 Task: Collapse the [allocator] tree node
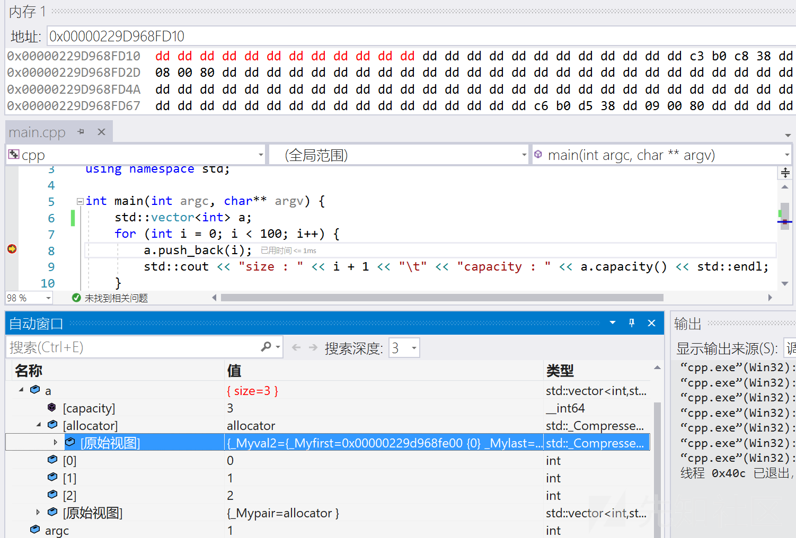(39, 425)
